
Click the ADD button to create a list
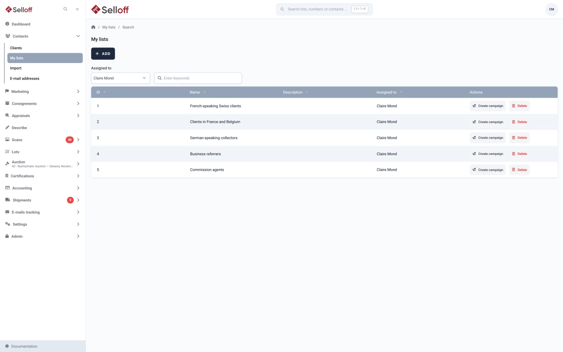coord(103,54)
